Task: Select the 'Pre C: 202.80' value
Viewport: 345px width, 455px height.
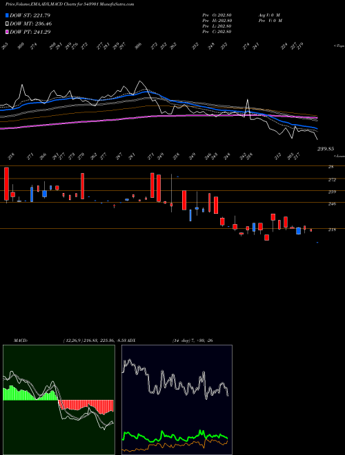Action: 217,32
